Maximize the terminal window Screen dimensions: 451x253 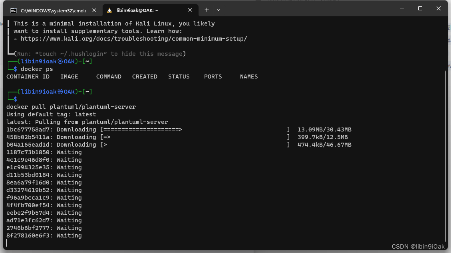pyautogui.click(x=420, y=8)
